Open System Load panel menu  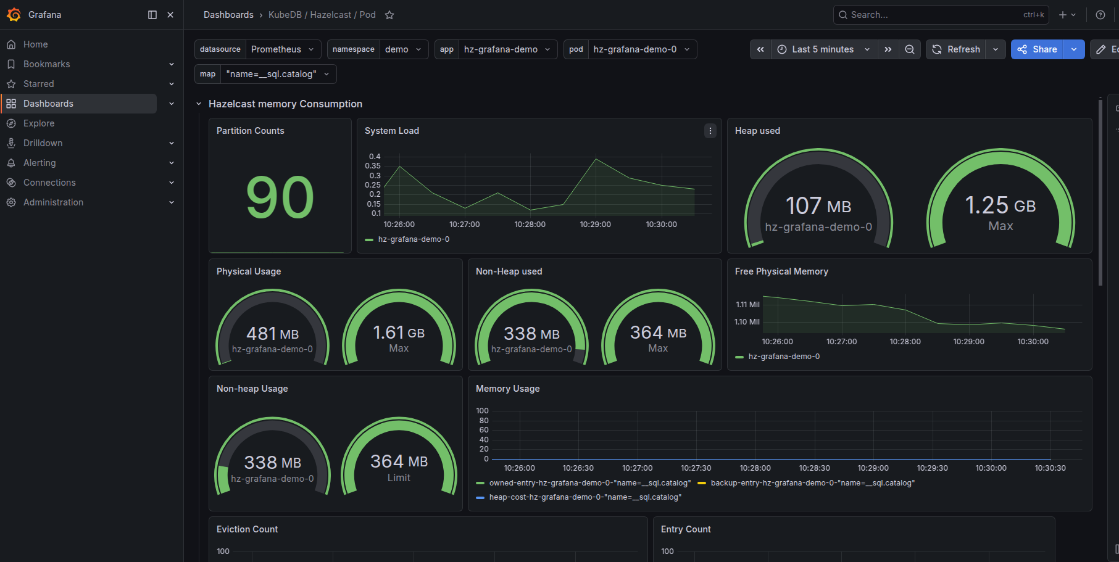pyautogui.click(x=710, y=131)
